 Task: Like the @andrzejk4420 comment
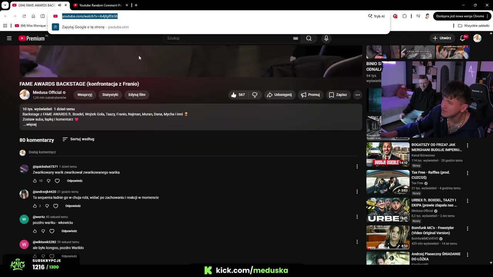(x=35, y=206)
